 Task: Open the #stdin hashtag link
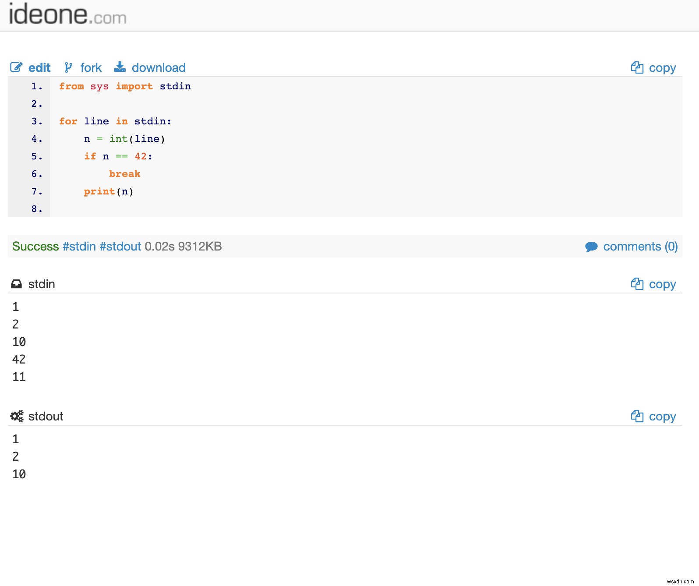pos(79,246)
